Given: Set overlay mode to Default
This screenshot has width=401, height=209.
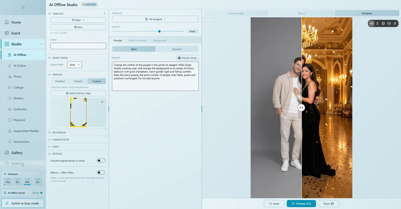Looking at the screenshot, I should (78, 81).
